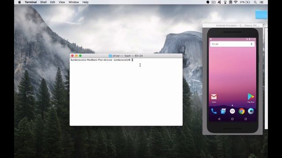Screen dimensions: 282x158
Task: Open the Edit menu
Action: click(x=52, y=2)
